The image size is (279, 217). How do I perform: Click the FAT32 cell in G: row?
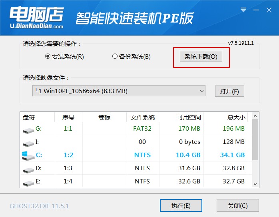142,128
